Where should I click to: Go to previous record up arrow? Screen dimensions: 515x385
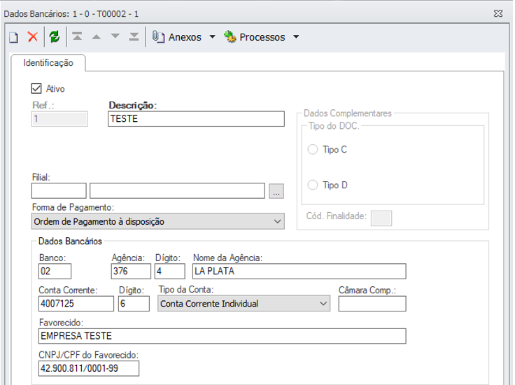[97, 37]
